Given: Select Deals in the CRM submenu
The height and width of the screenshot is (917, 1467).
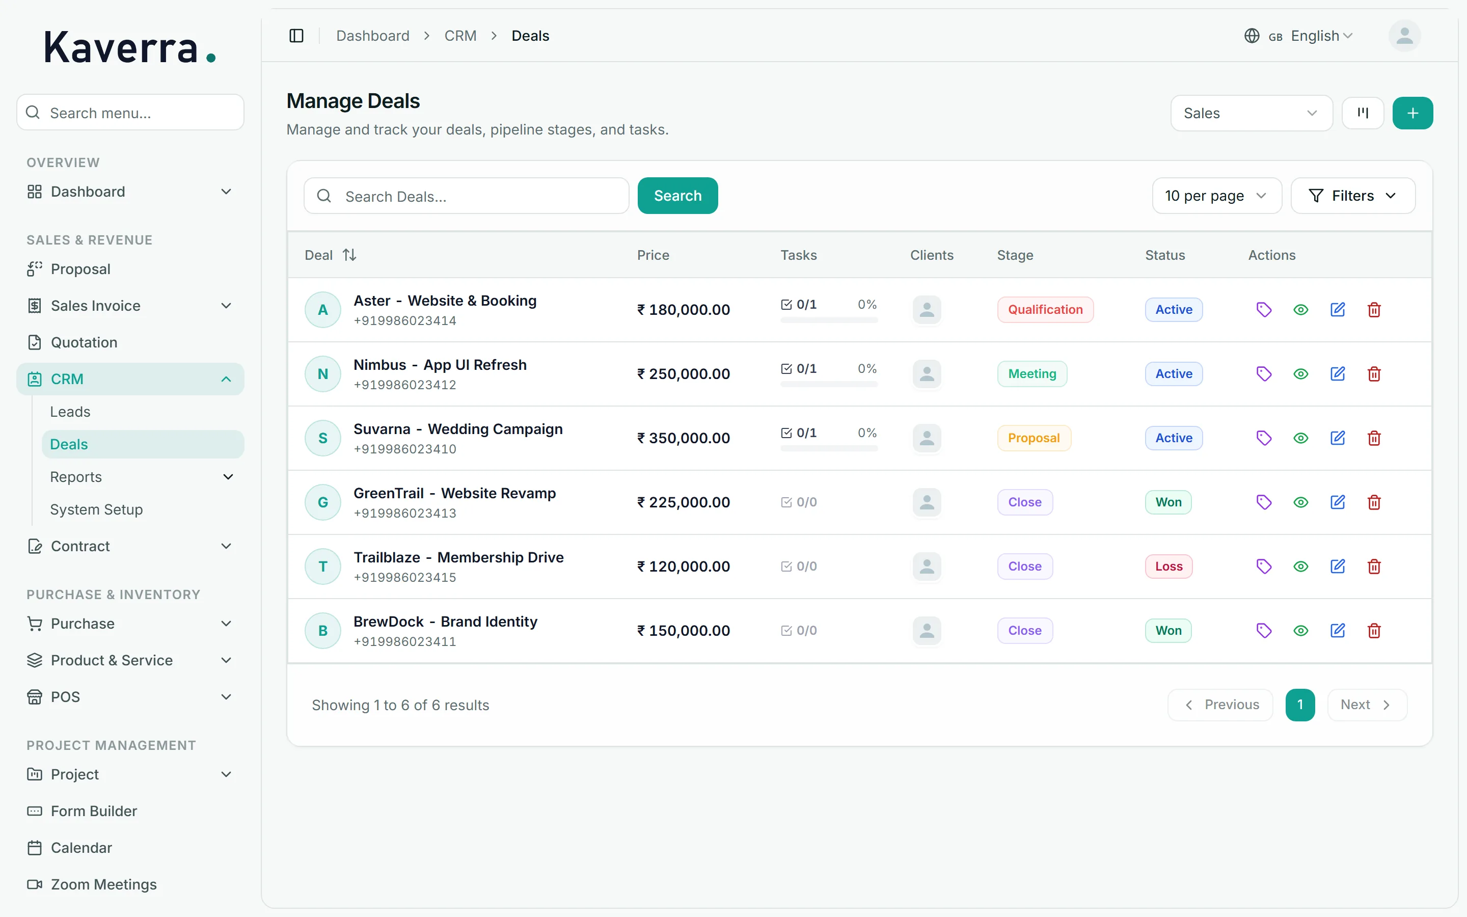Looking at the screenshot, I should [x=143, y=444].
